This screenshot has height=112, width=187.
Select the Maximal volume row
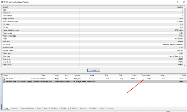pos(92,50)
